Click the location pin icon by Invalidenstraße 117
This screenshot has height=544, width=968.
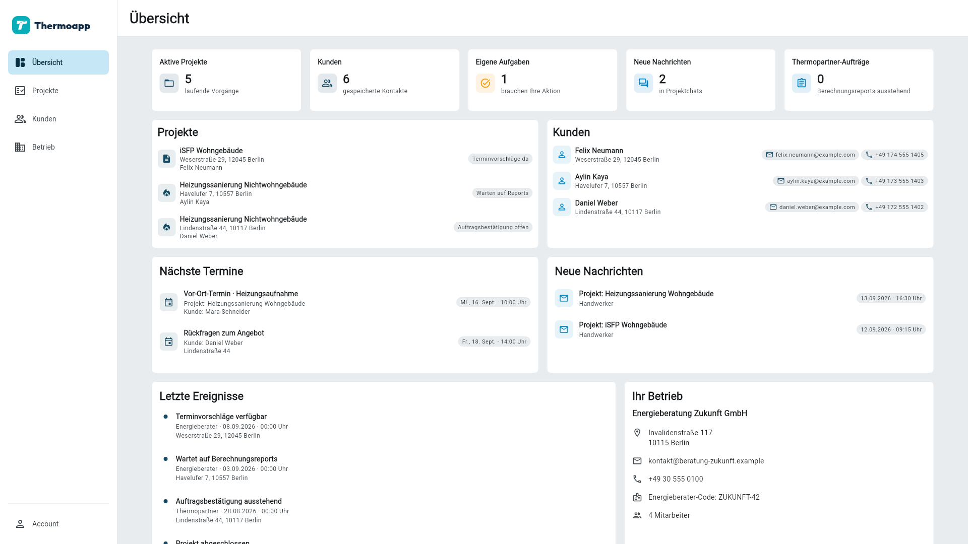637,433
